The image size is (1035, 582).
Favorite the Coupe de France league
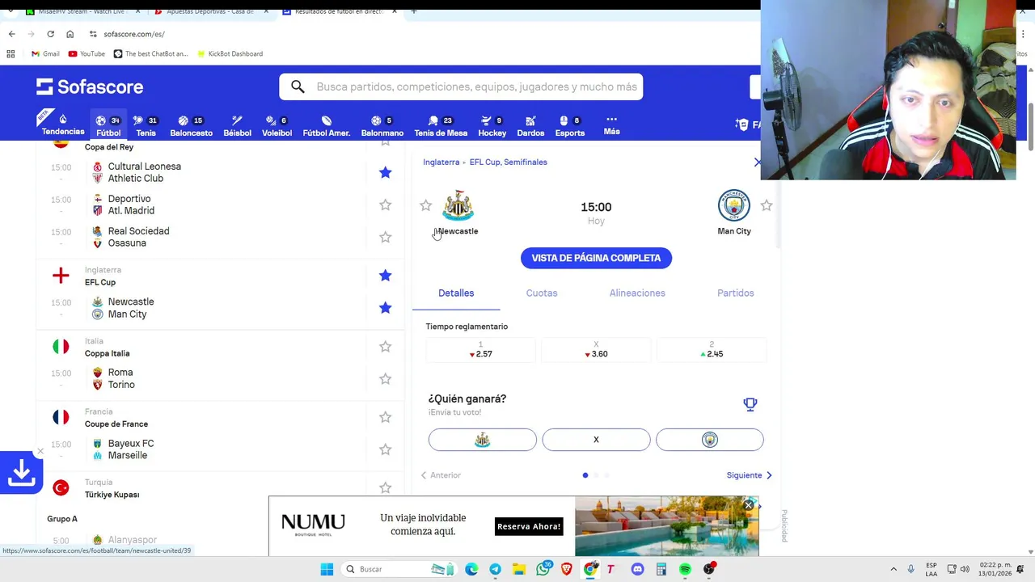click(x=386, y=417)
